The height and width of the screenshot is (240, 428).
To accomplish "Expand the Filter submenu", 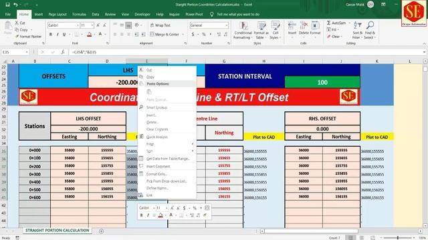I will (x=167, y=144).
